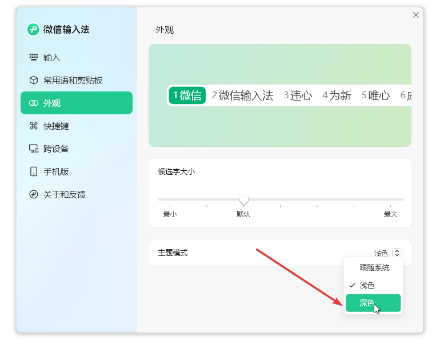Click the cube icon beside 常用语和剪贴板
This screenshot has width=440, height=340.
coord(34,80)
